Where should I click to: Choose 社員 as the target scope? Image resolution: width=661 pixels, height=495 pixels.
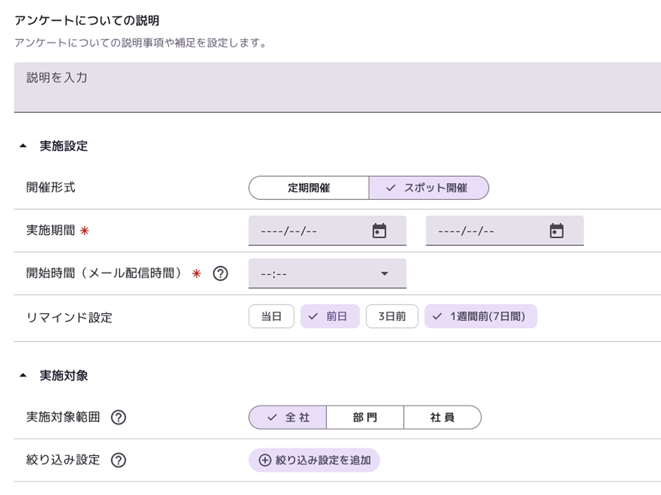click(442, 418)
